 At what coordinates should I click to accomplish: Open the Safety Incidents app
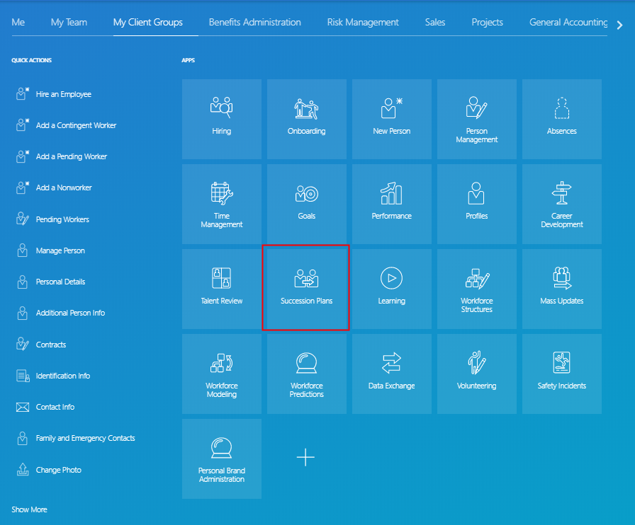tap(561, 374)
